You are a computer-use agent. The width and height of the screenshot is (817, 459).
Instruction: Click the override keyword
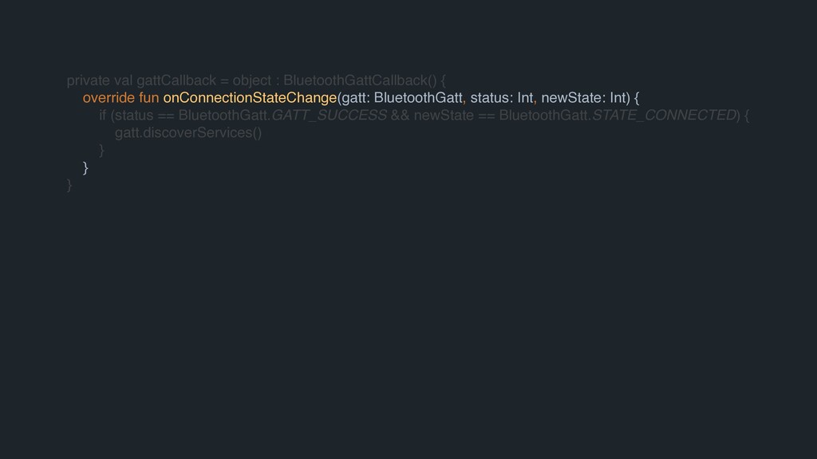(x=109, y=98)
